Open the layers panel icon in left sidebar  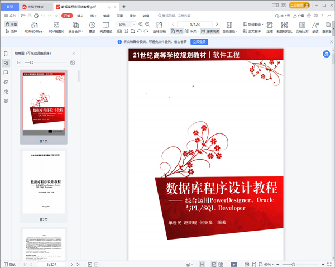(6, 101)
